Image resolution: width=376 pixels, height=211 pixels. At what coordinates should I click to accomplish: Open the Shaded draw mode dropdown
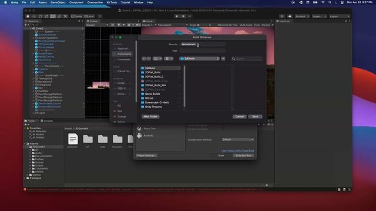[97, 25]
